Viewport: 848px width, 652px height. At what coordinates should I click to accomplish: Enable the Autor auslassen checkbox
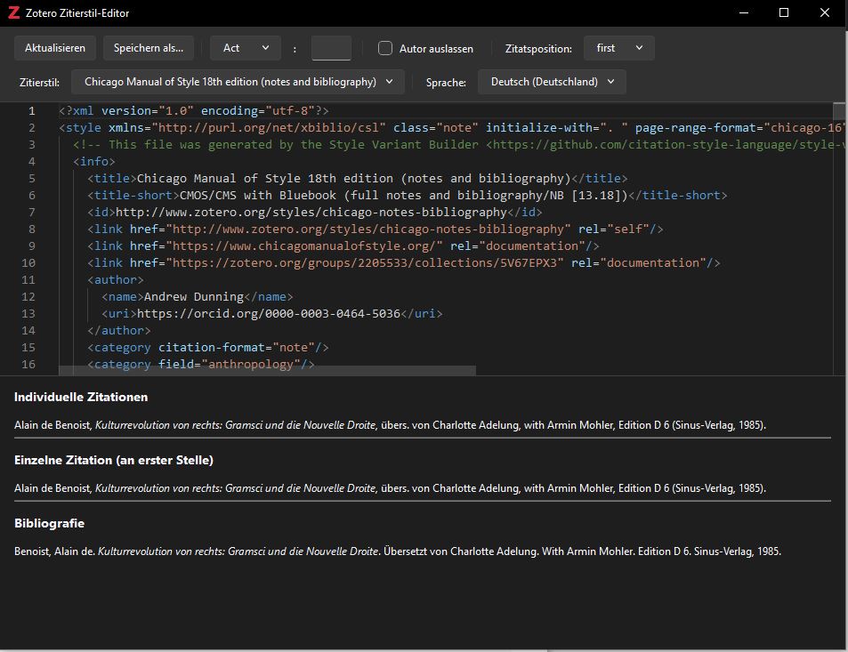pyautogui.click(x=385, y=48)
